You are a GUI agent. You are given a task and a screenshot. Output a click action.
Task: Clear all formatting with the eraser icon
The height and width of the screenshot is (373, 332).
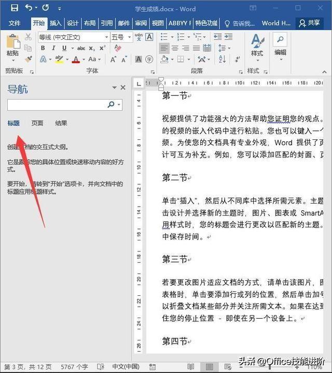click(118, 48)
